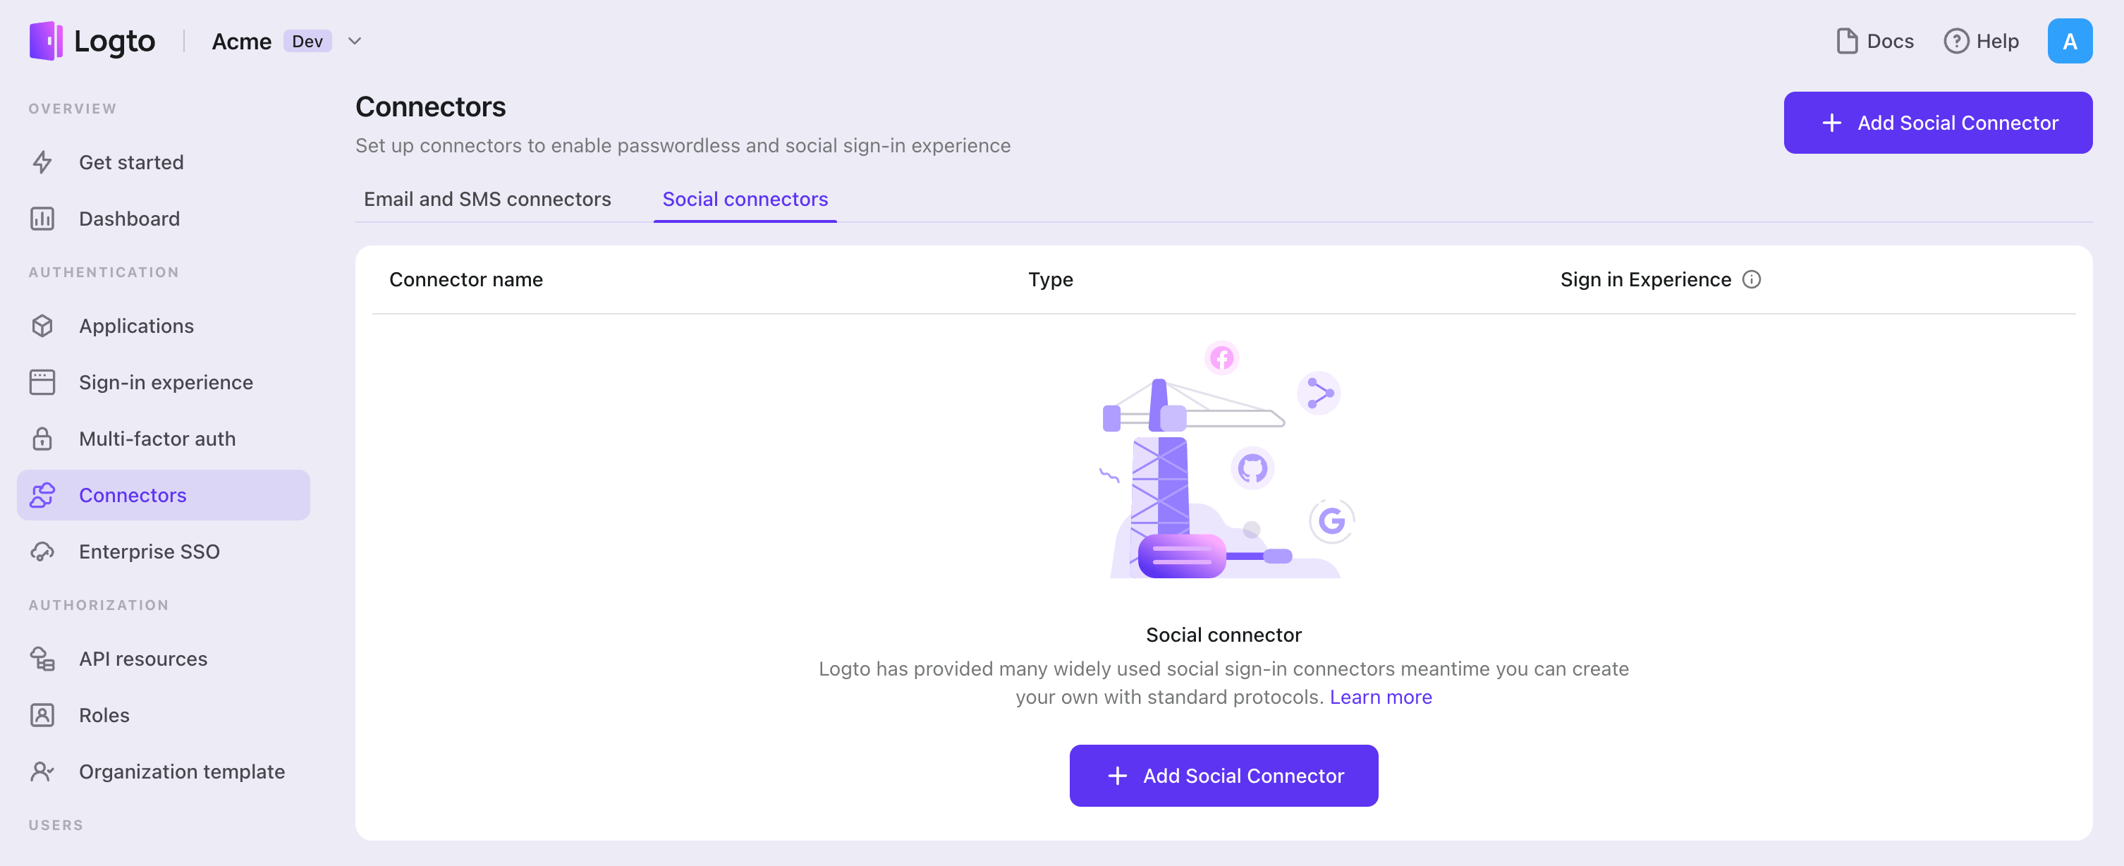
Task: Click Add Social Connector center button
Action: click(1223, 775)
